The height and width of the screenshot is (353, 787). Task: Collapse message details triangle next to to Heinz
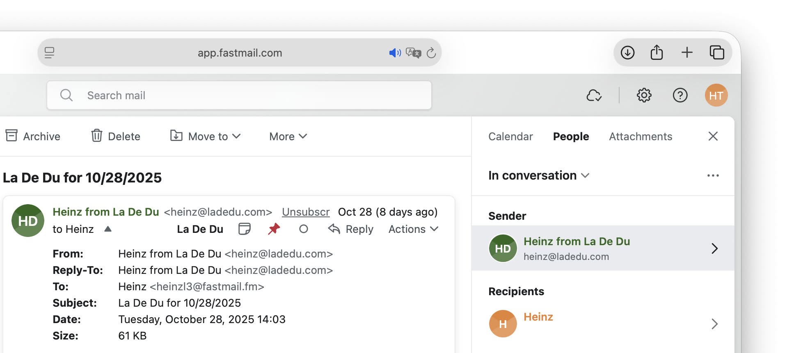[108, 229]
